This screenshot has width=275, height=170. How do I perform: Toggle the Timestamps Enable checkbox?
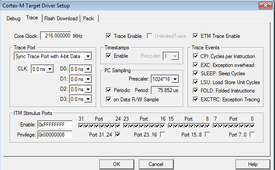(109, 56)
